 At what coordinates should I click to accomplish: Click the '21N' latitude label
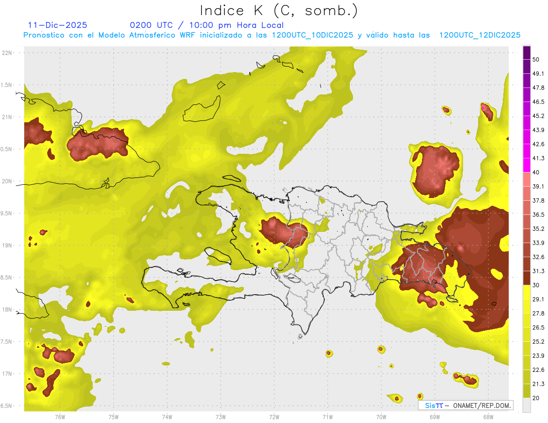tap(7, 117)
